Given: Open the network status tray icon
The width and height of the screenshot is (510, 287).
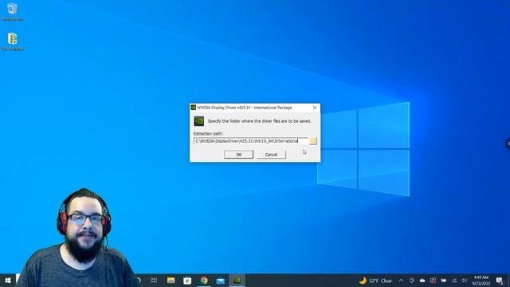Looking at the screenshot, I should 454,281.
